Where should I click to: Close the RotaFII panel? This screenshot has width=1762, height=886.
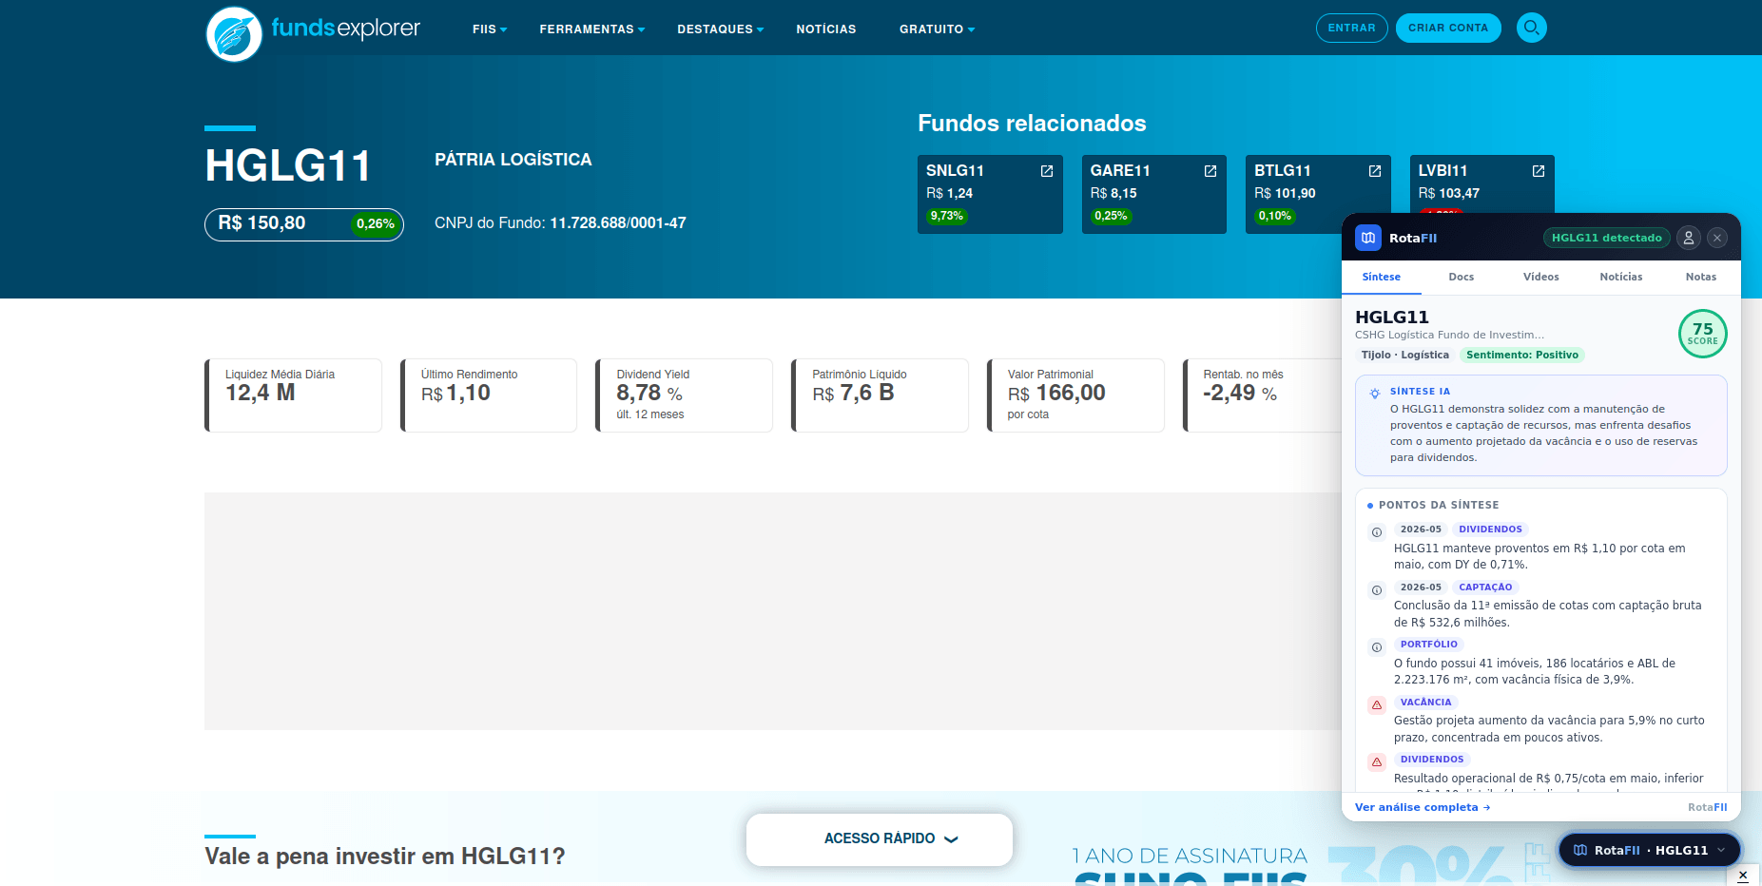(x=1717, y=238)
